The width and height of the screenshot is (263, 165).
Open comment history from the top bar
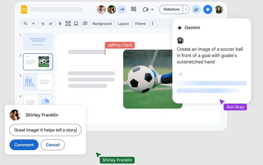pyautogui.click(x=133, y=9)
